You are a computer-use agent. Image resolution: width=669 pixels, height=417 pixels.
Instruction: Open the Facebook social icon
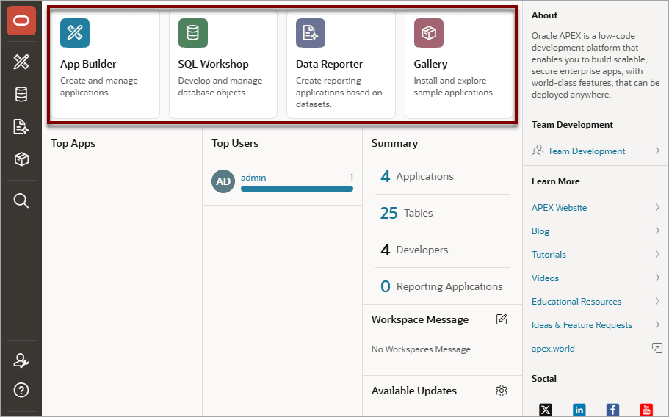pyautogui.click(x=612, y=410)
